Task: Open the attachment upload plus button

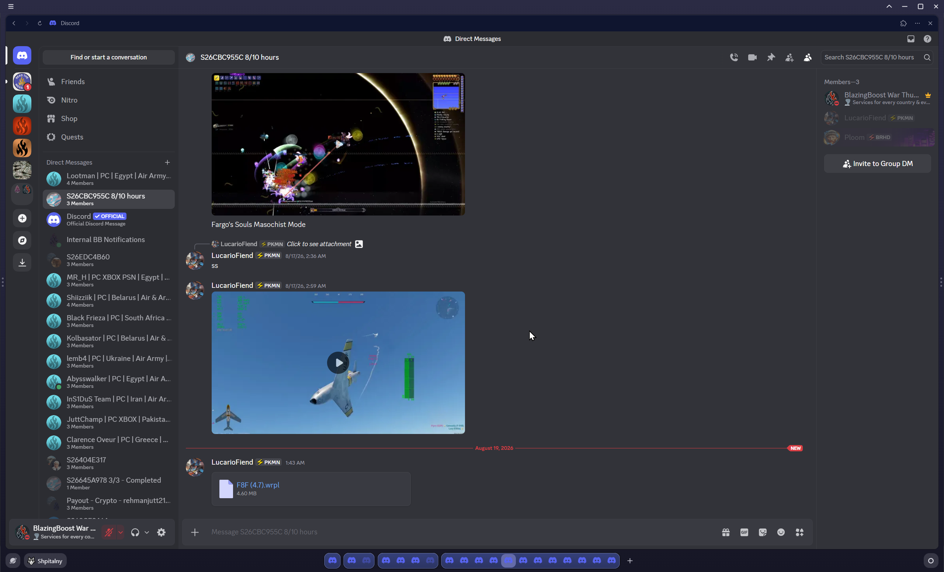Action: (x=195, y=532)
